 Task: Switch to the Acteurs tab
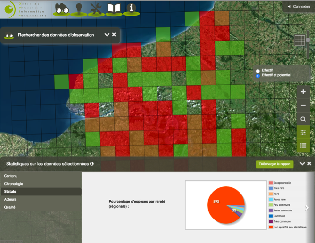click(10, 200)
